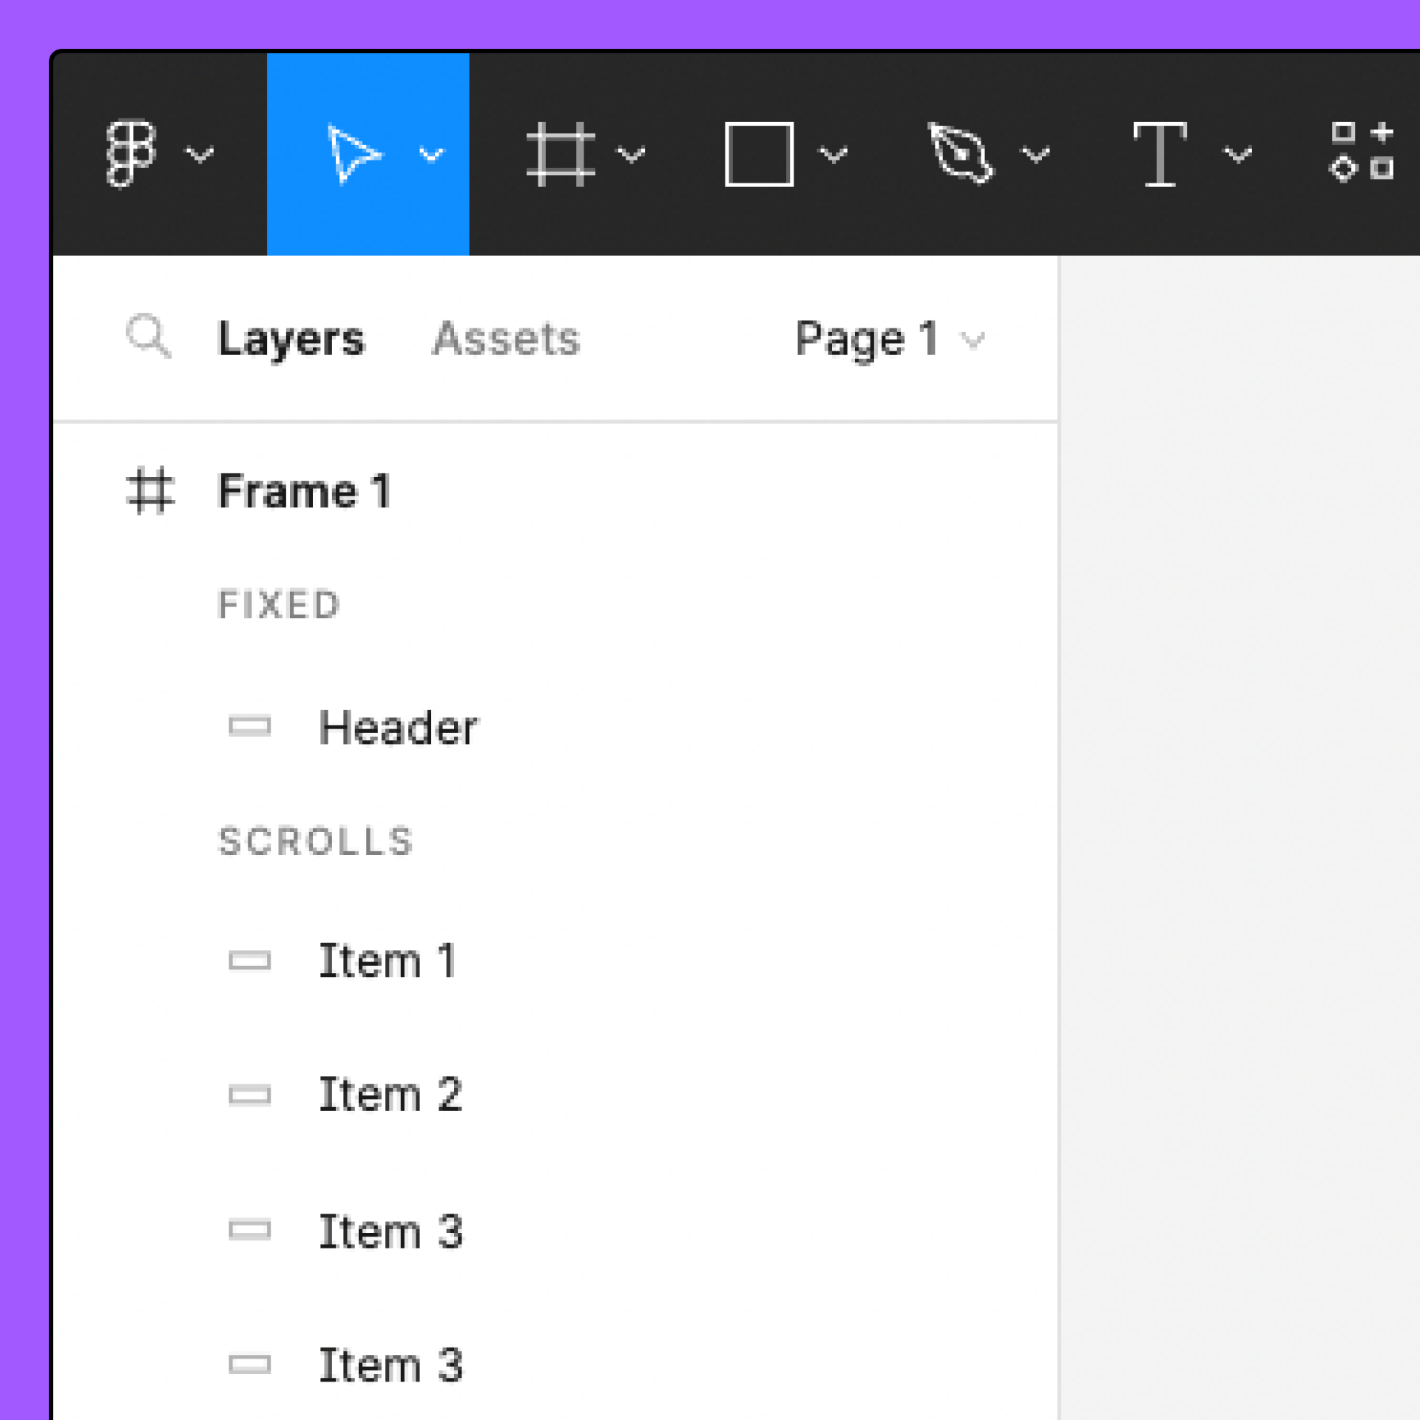Select the Item 2 layer
This screenshot has height=1420, width=1420.
click(x=392, y=1095)
